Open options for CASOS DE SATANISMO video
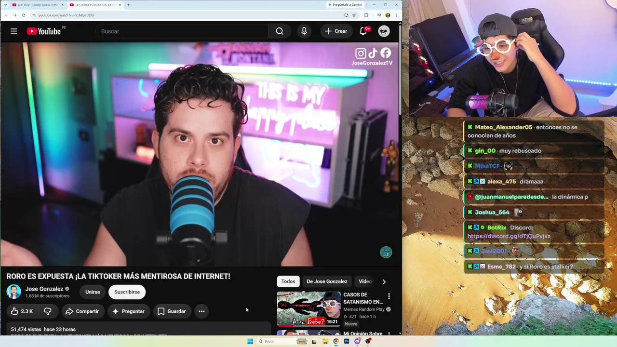This screenshot has height=347, width=617. [389, 296]
